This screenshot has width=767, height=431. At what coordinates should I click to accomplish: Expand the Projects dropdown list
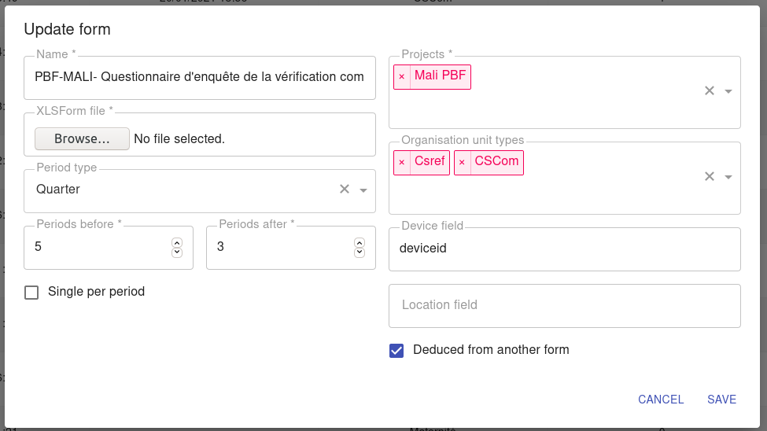[728, 91]
